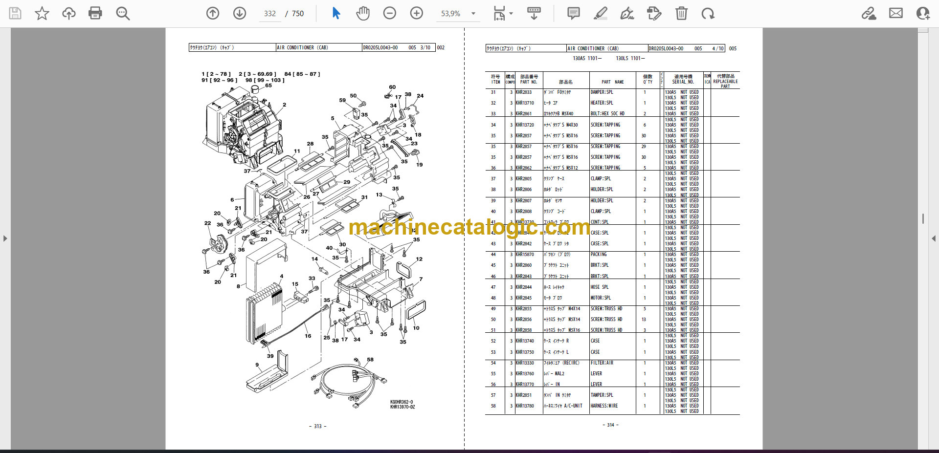Open the find text magnifier tool
Image resolution: width=939 pixels, height=453 pixels.
[123, 13]
